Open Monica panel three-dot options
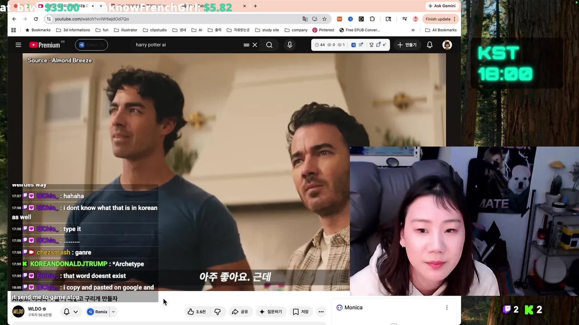 [446, 307]
